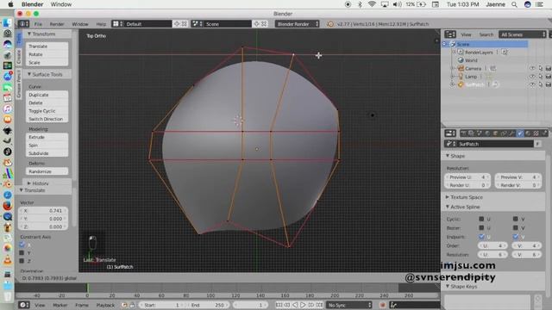Open the timeline Marker menu
This screenshot has height=310, width=552.
60,305
